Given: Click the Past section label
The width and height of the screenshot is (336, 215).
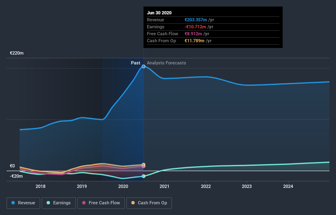Looking at the screenshot, I should click(135, 63).
